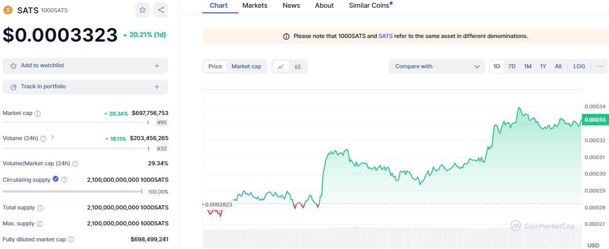Click the 100.00% circulating supply percentage

(x=158, y=191)
